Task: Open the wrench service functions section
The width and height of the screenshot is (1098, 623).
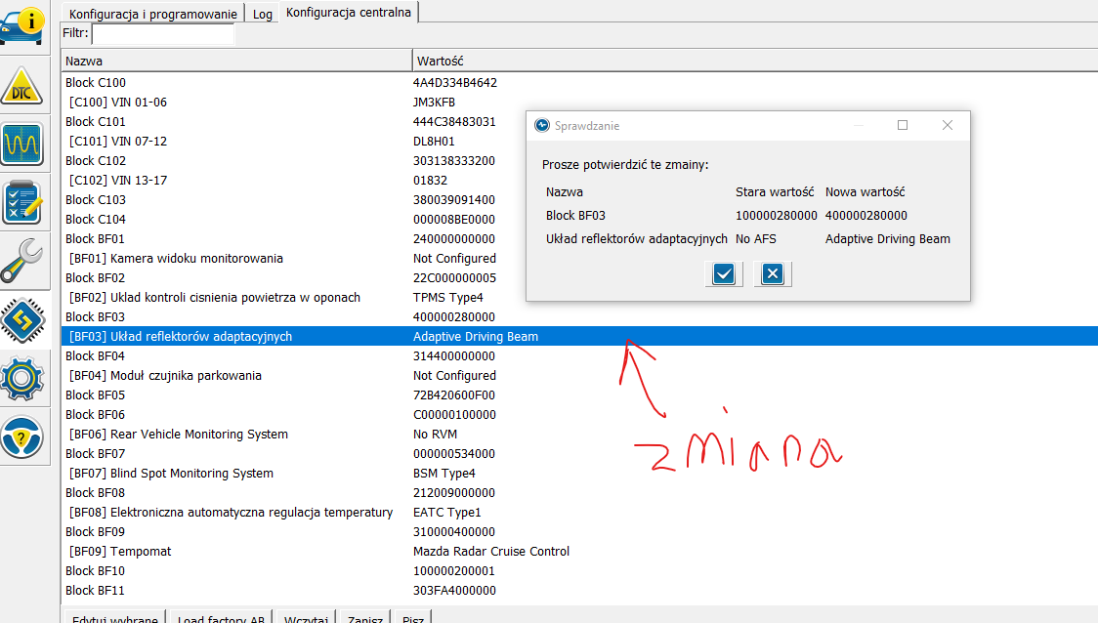Action: coord(22,260)
